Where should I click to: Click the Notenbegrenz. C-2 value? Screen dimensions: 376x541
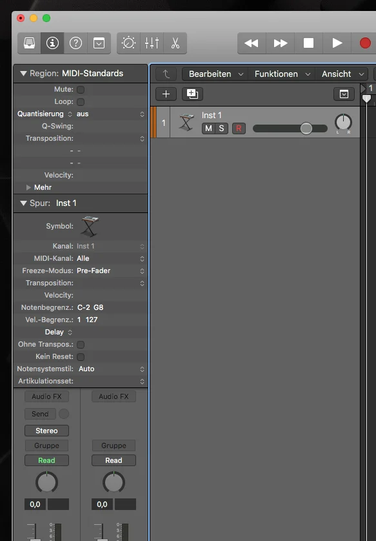(84, 307)
